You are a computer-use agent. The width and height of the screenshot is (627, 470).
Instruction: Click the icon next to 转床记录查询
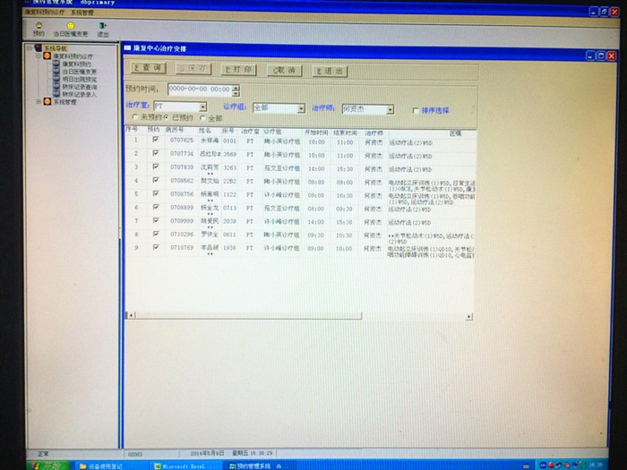(x=56, y=86)
